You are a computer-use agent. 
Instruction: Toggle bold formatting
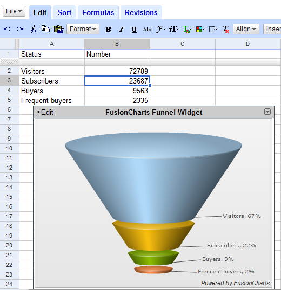click(109, 30)
